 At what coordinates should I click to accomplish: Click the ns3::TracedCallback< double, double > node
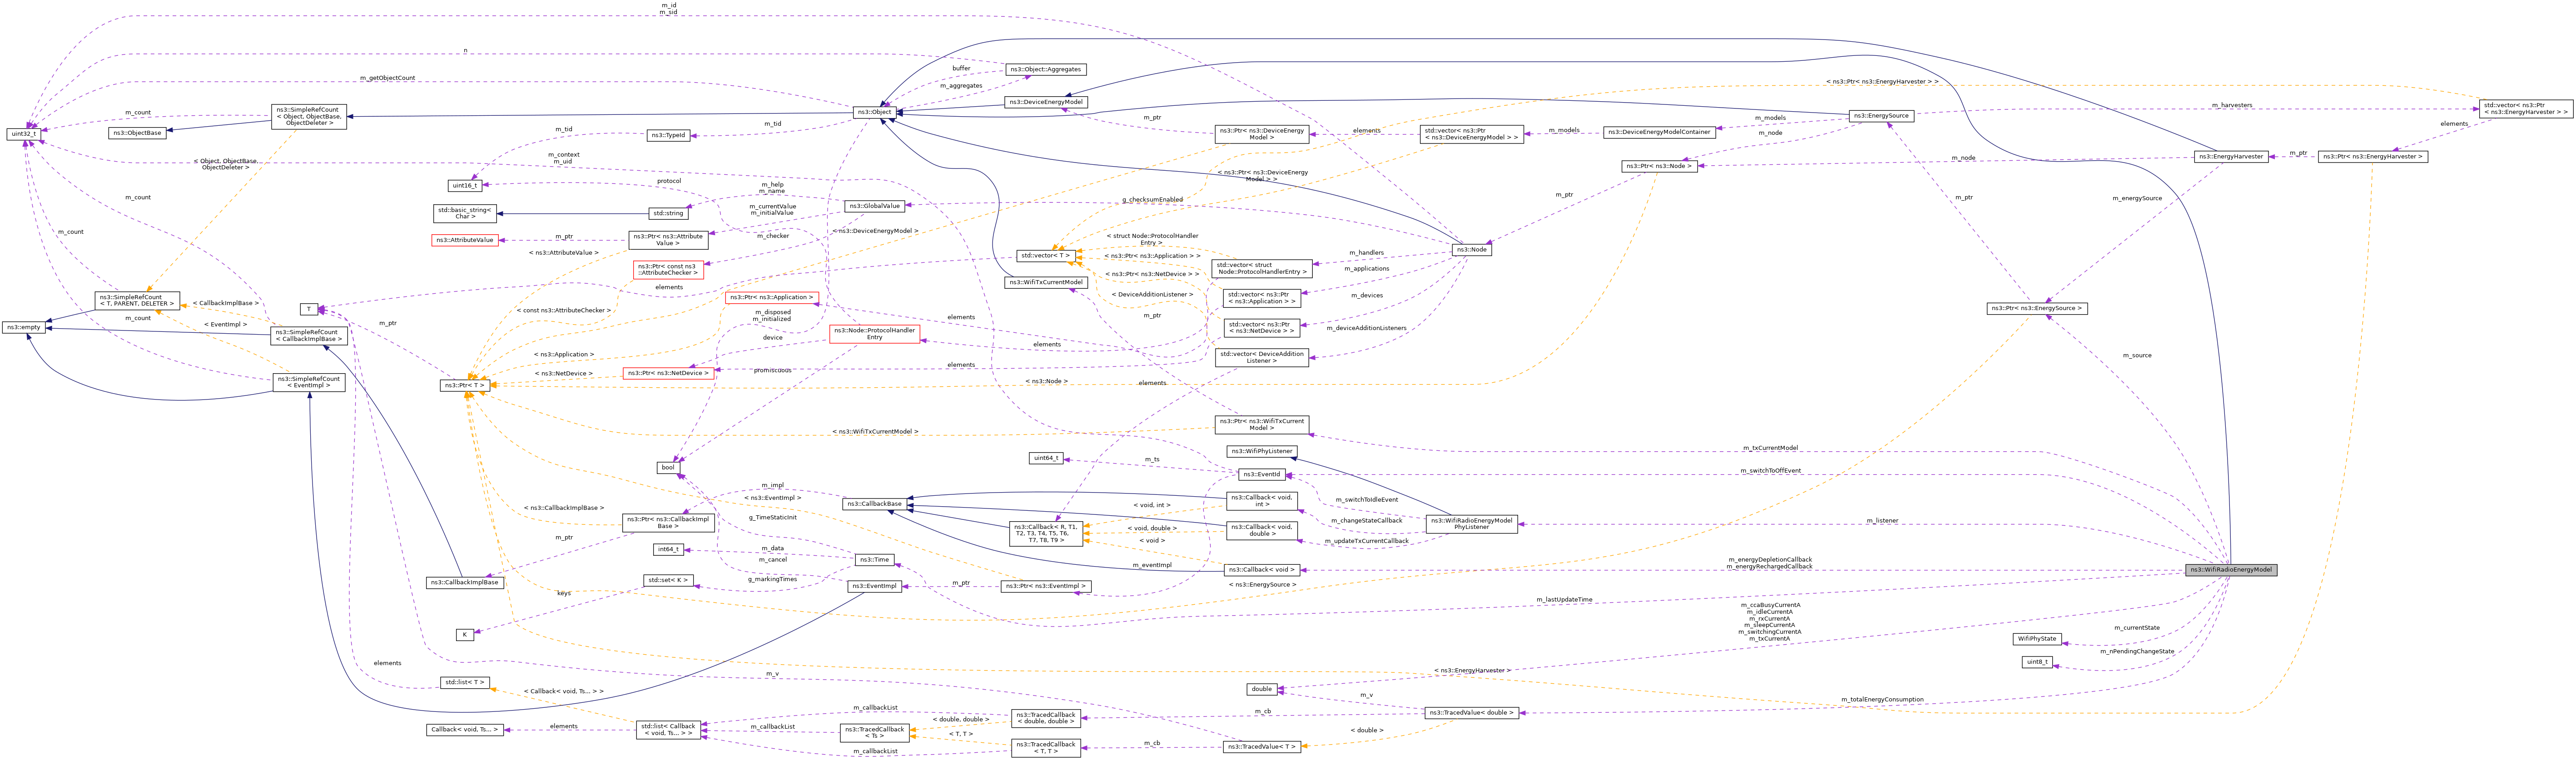point(1045,718)
